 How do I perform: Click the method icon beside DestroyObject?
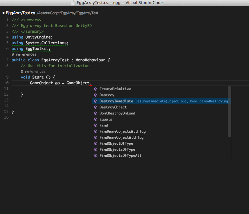click(x=95, y=107)
